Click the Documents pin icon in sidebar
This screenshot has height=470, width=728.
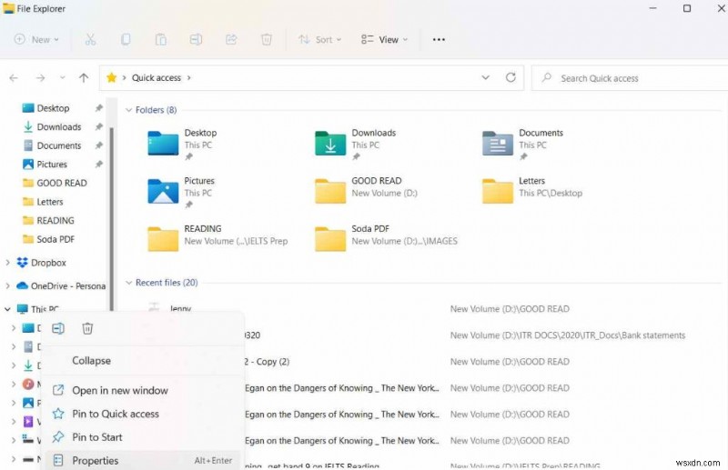[99, 145]
